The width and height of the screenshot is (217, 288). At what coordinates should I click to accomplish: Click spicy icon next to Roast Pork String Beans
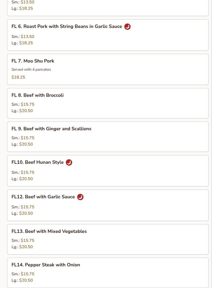tap(127, 27)
